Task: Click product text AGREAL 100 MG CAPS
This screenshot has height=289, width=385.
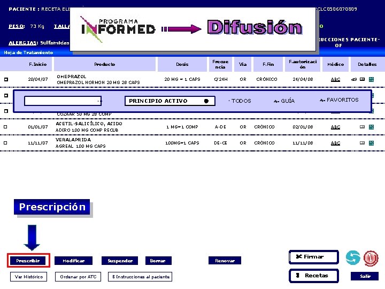Action: (81, 146)
